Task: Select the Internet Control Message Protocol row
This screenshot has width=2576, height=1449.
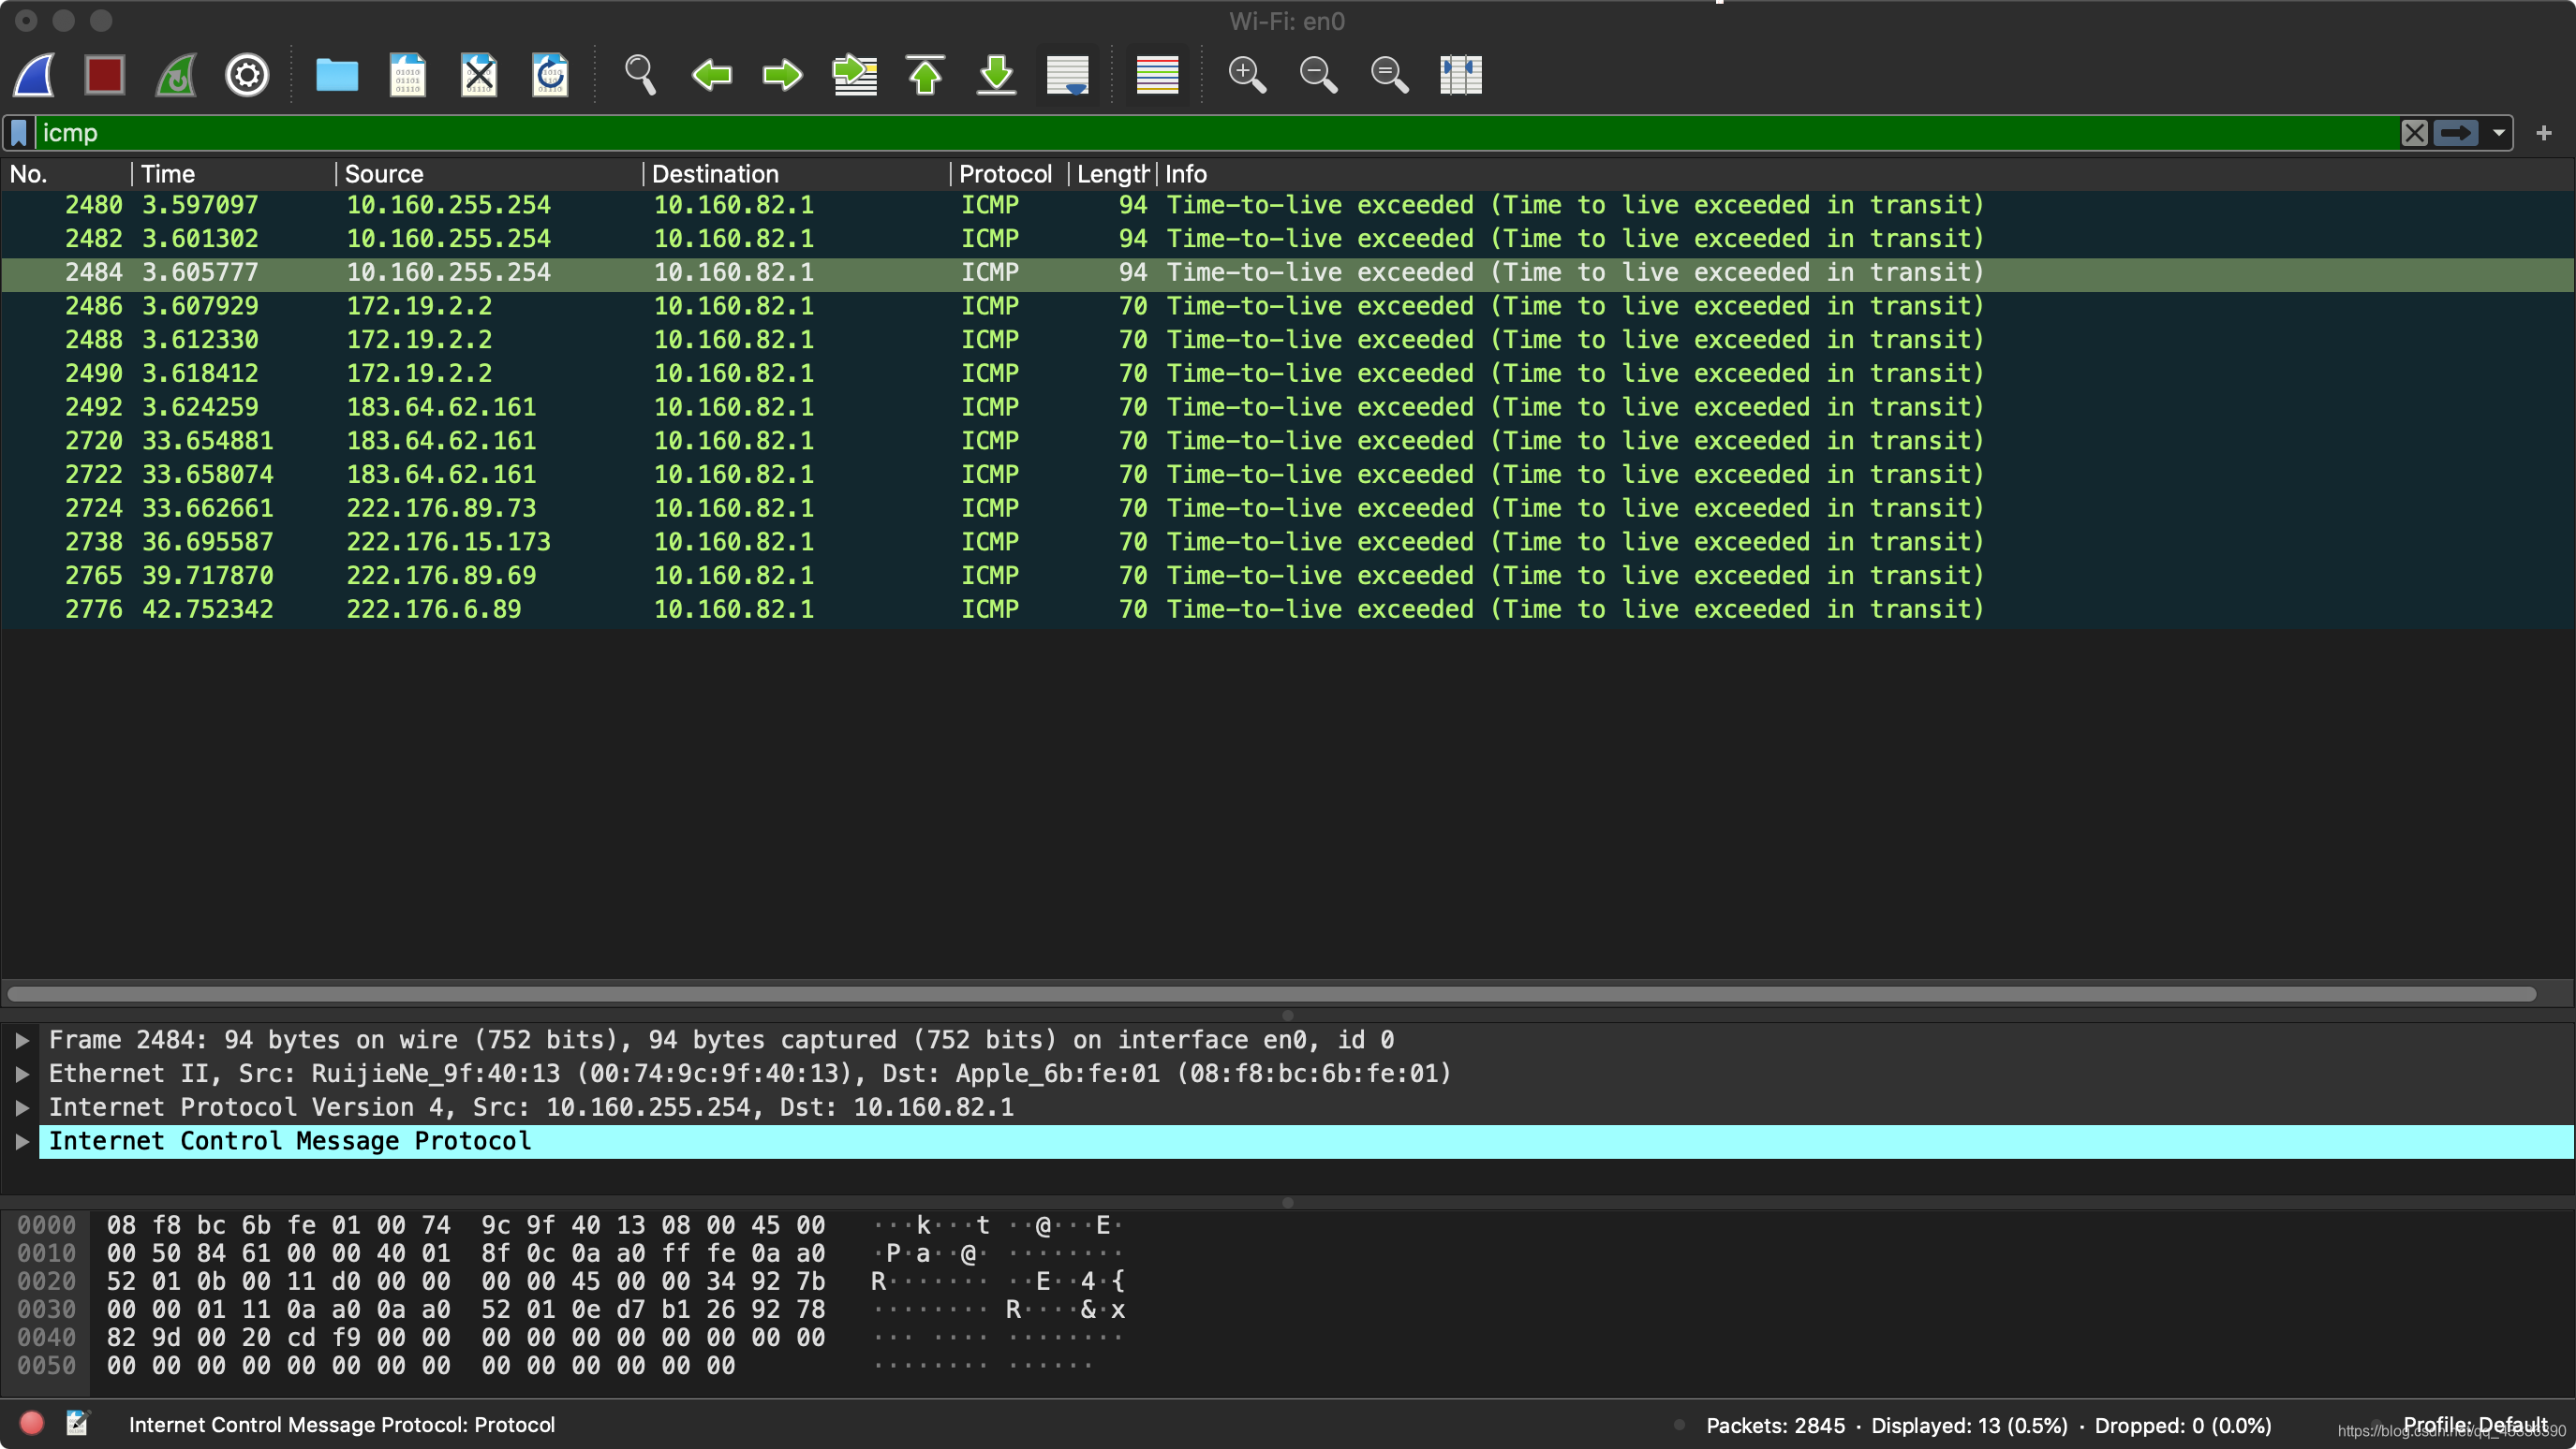Action: coord(1306,1141)
